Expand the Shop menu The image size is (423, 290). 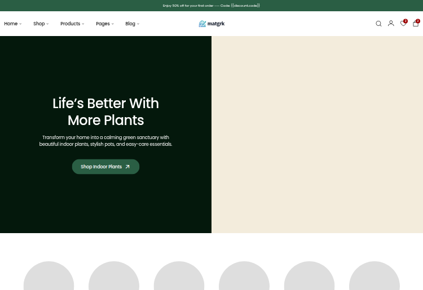coord(41,24)
